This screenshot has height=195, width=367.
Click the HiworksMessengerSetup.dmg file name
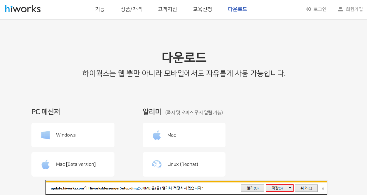click(x=113, y=188)
